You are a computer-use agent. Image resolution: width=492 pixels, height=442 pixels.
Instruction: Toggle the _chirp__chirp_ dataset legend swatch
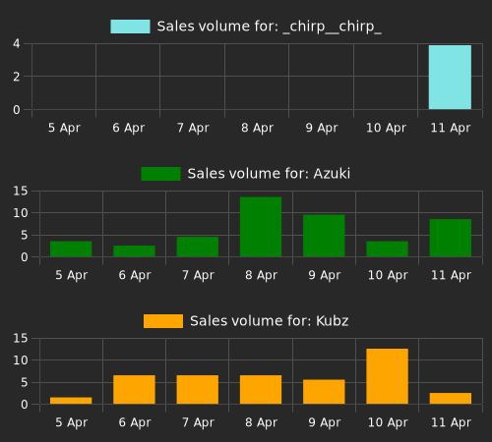(130, 27)
